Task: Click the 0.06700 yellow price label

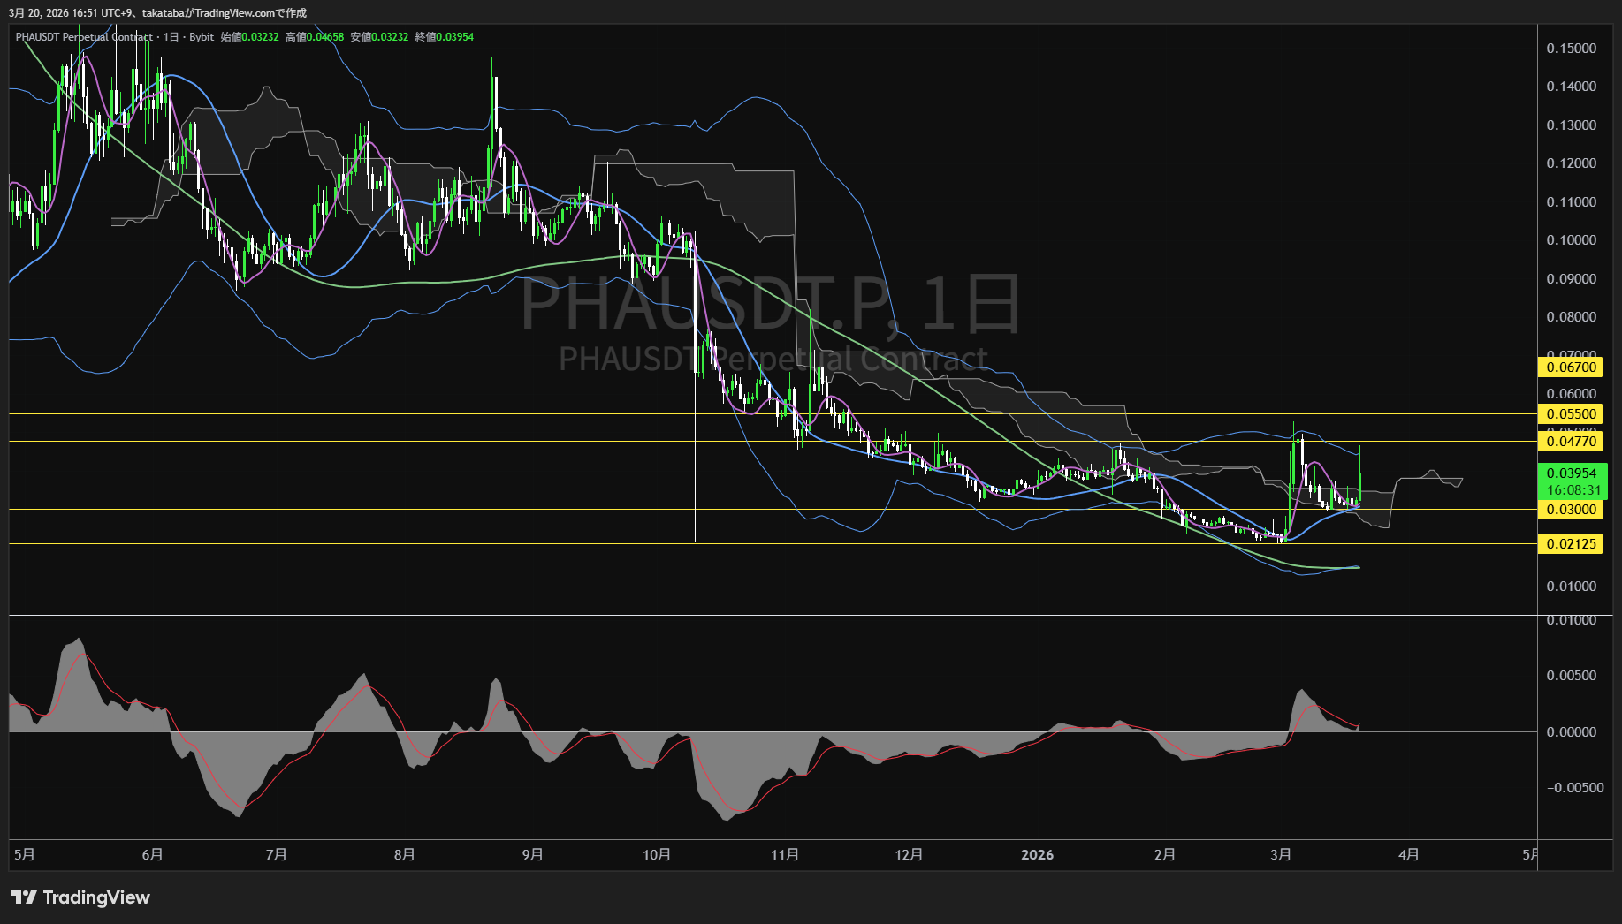Action: click(1571, 367)
